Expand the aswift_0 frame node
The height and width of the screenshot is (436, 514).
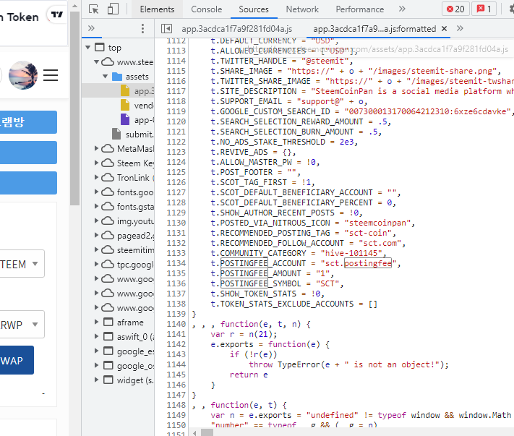[96, 336]
